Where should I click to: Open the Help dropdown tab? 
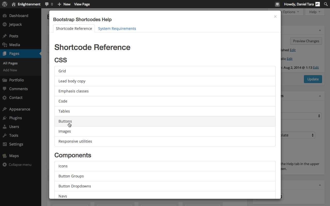pos(315,12)
